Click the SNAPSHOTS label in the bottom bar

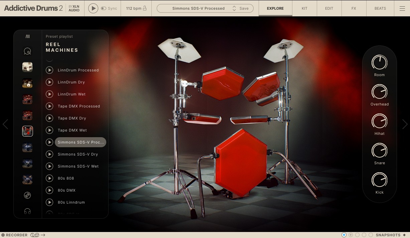coord(388,235)
